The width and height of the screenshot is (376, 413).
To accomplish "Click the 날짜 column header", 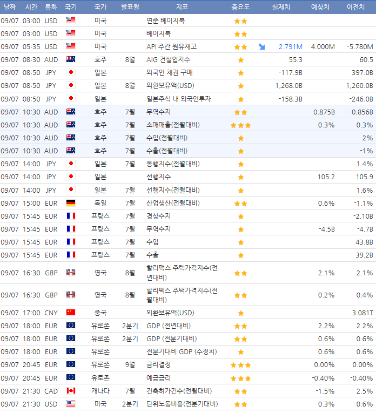I will (x=10, y=7).
